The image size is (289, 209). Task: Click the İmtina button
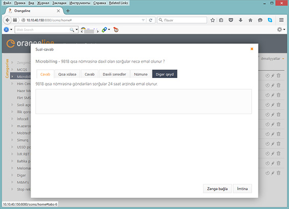click(x=242, y=189)
